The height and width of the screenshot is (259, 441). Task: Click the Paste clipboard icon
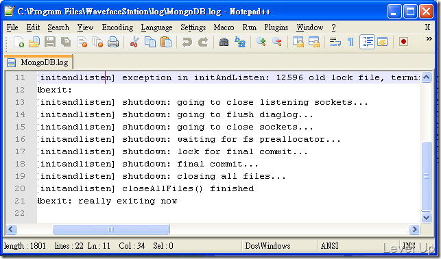[166, 42]
